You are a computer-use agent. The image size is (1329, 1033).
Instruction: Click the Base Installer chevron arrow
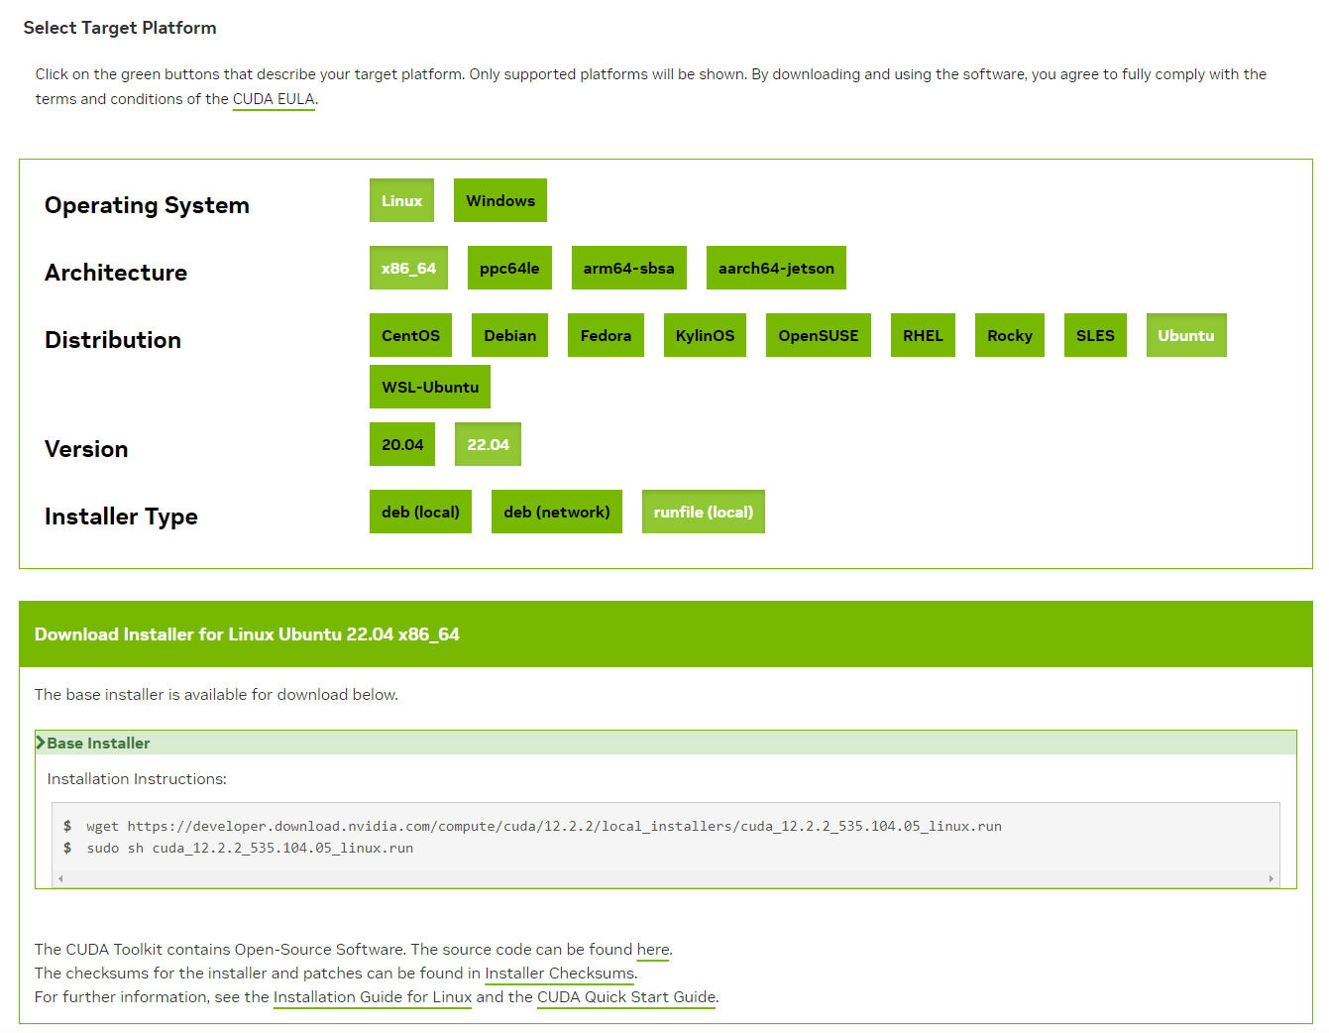pos(41,743)
